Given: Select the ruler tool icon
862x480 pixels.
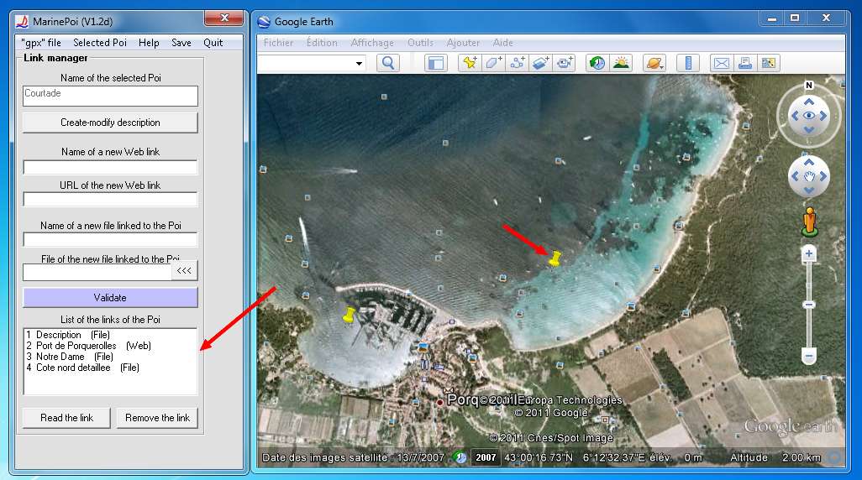Looking at the screenshot, I should pos(688,63).
